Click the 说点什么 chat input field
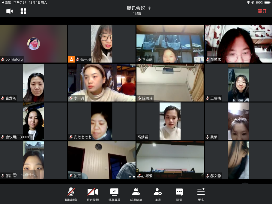The image size is (272, 204). pyautogui.click(x=29, y=175)
